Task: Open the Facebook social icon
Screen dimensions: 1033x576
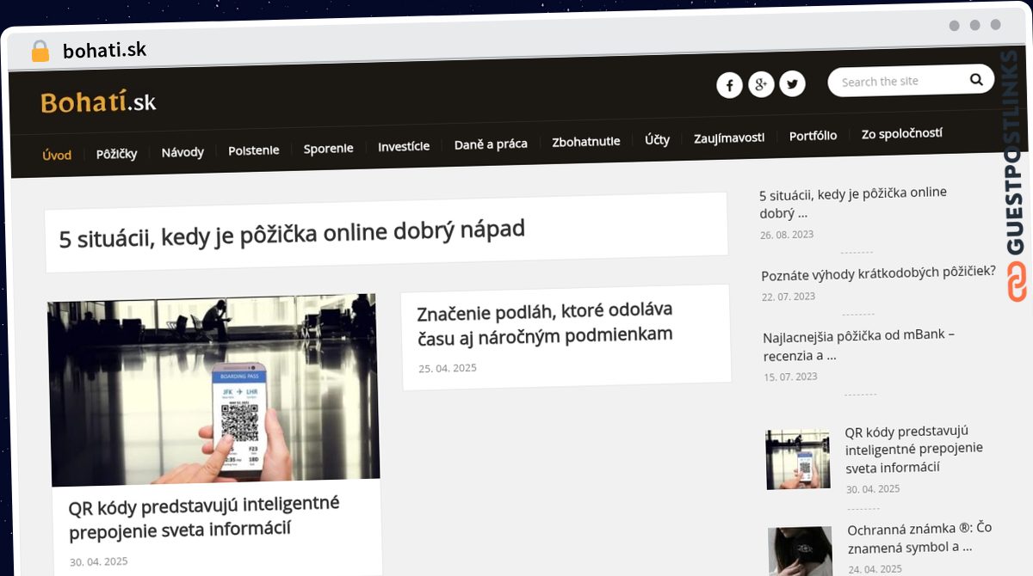Action: click(729, 83)
